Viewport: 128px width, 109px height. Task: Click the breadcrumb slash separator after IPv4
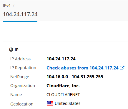14,6
